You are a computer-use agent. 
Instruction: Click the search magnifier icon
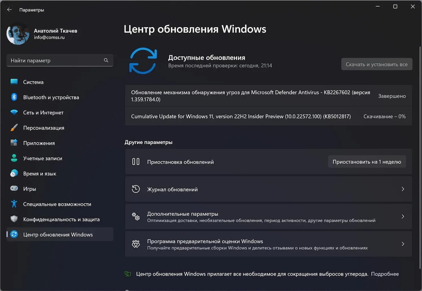(x=106, y=60)
